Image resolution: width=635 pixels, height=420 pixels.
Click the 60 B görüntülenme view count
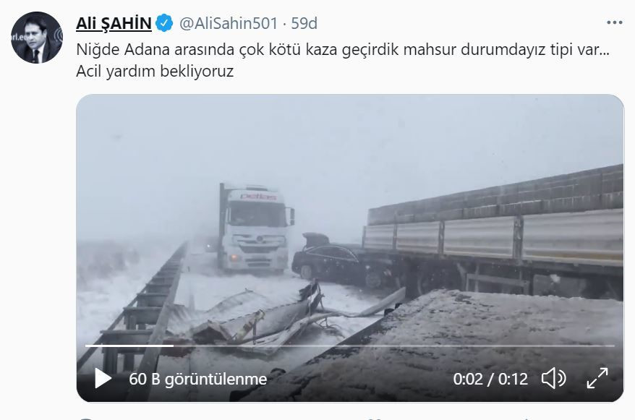coord(198,379)
